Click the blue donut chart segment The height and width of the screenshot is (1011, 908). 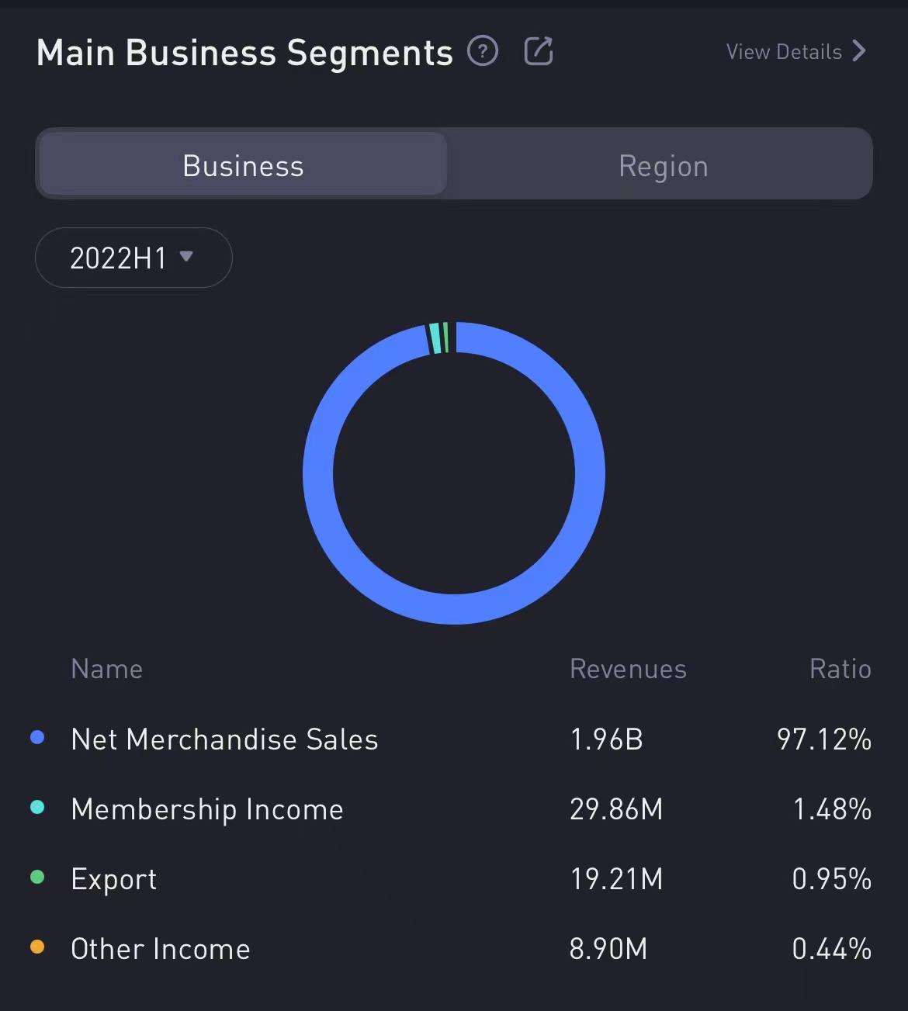590,473
